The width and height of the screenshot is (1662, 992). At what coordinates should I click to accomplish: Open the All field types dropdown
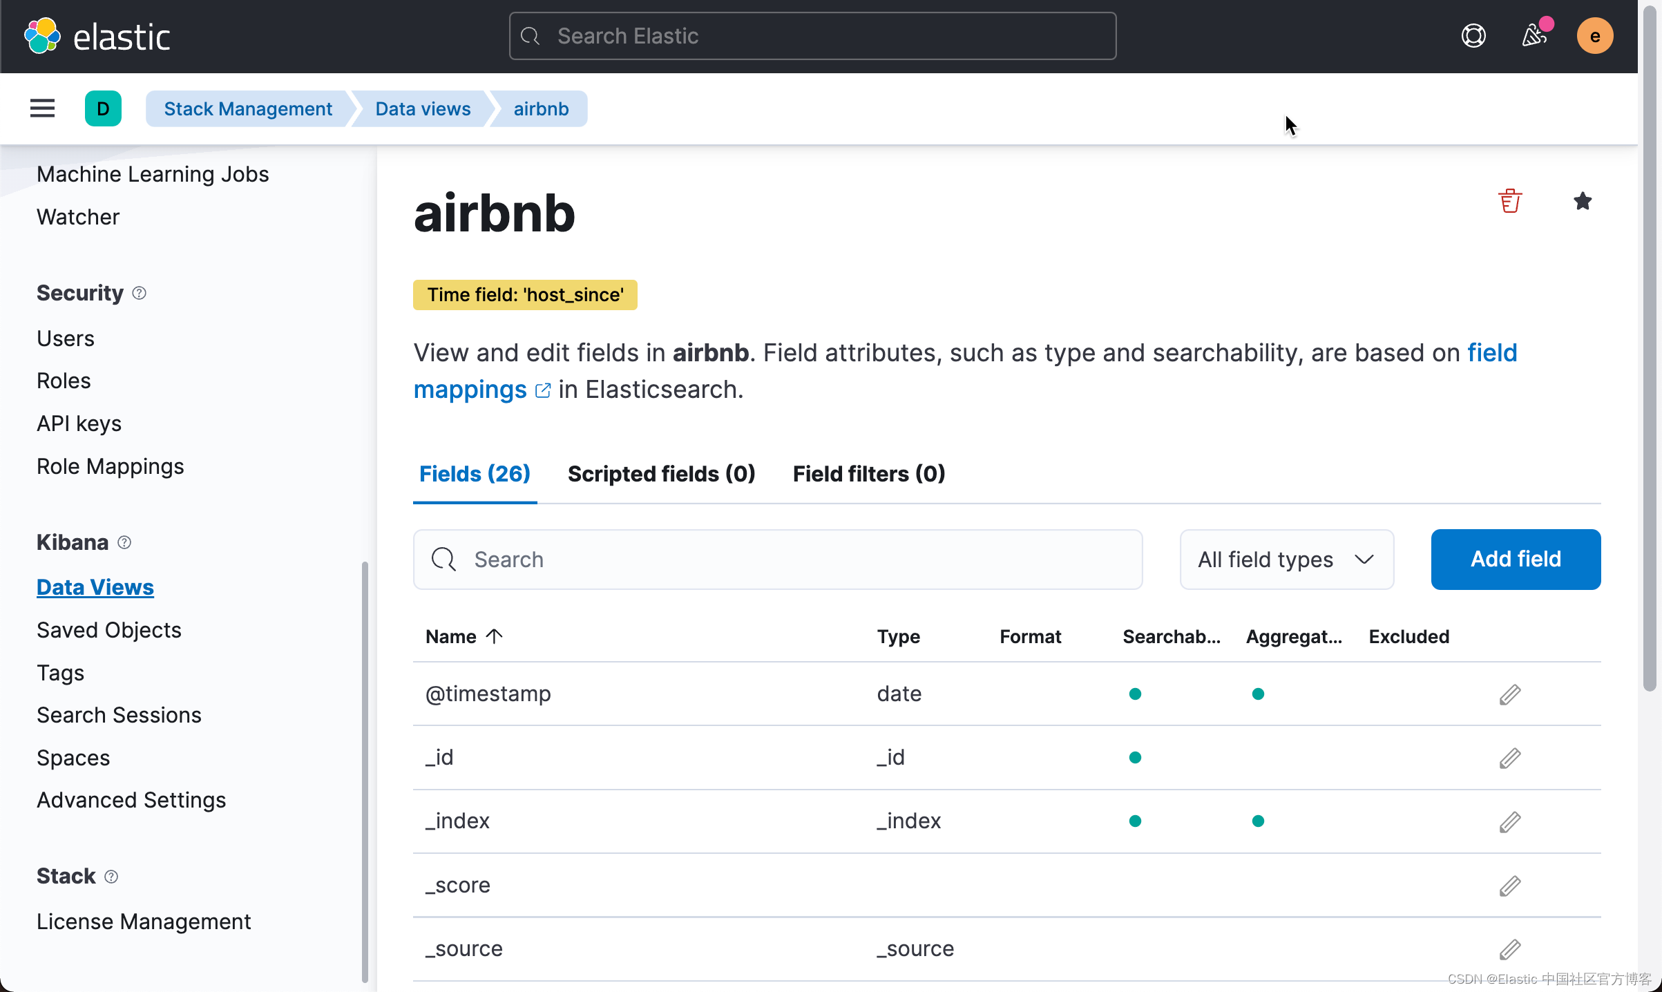coord(1286,559)
